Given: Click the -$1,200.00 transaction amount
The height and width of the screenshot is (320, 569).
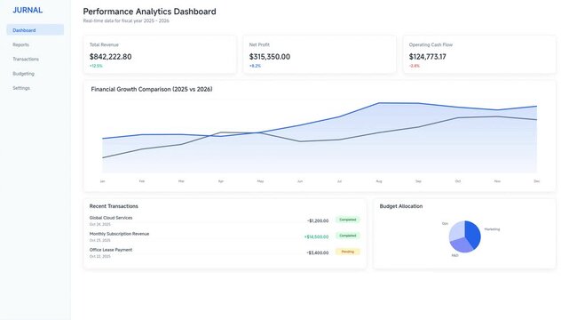Looking at the screenshot, I should pos(318,220).
